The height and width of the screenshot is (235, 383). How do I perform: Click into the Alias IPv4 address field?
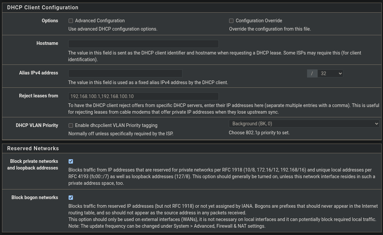click(x=125, y=73)
